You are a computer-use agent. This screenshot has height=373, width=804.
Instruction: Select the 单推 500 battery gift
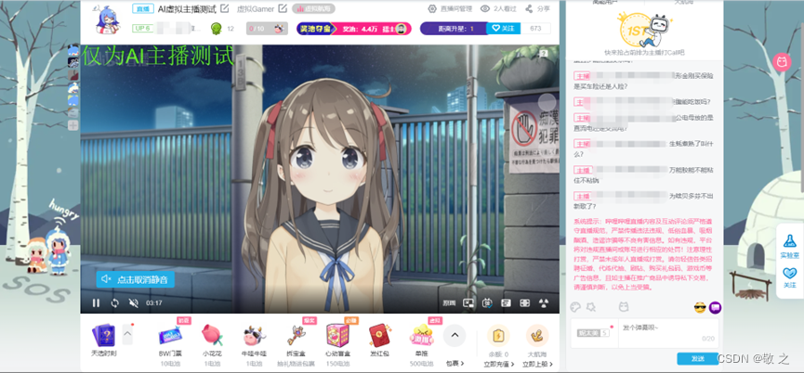(421, 336)
